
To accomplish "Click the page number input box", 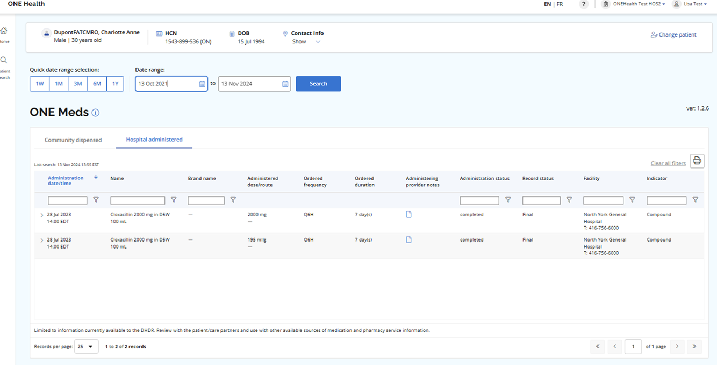I will (633, 347).
